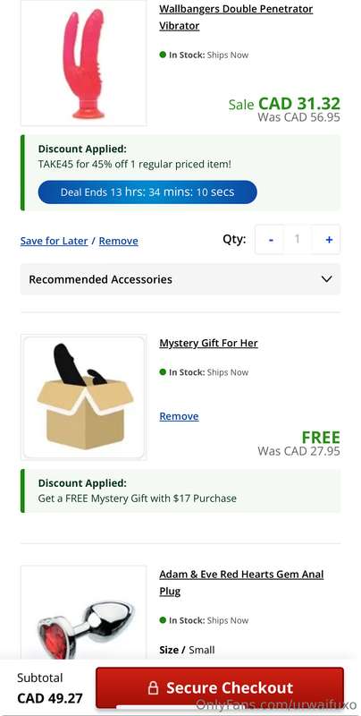Click the FREE Mystery Gift discount banner
This screenshot has height=716, width=361.
[x=180, y=490]
